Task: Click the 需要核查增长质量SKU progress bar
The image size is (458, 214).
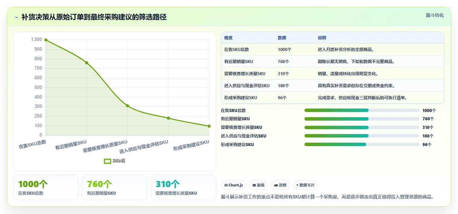Action: click(362, 128)
